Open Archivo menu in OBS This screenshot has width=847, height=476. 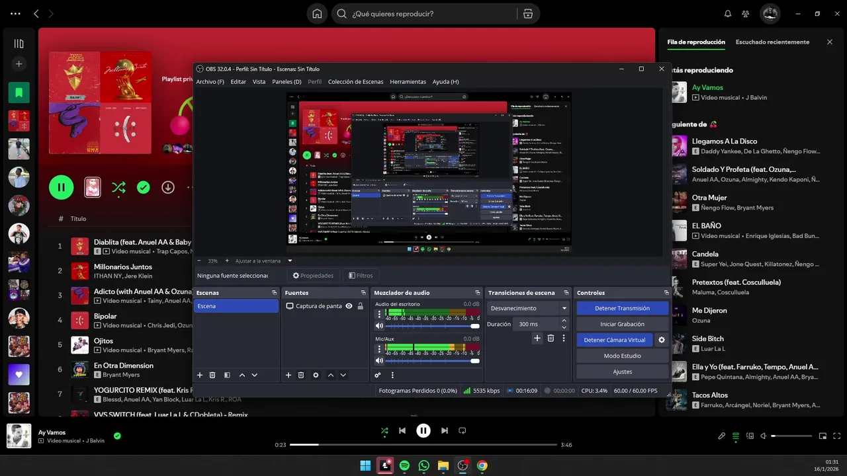[x=210, y=81]
